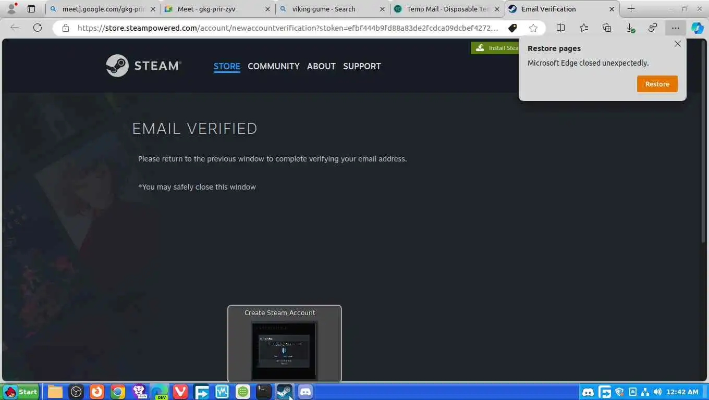Click the green Install Steam button

tap(495, 48)
